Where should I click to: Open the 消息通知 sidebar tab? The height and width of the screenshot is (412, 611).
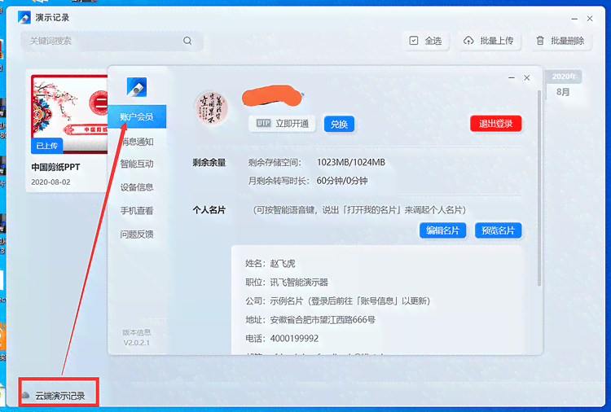click(x=137, y=142)
